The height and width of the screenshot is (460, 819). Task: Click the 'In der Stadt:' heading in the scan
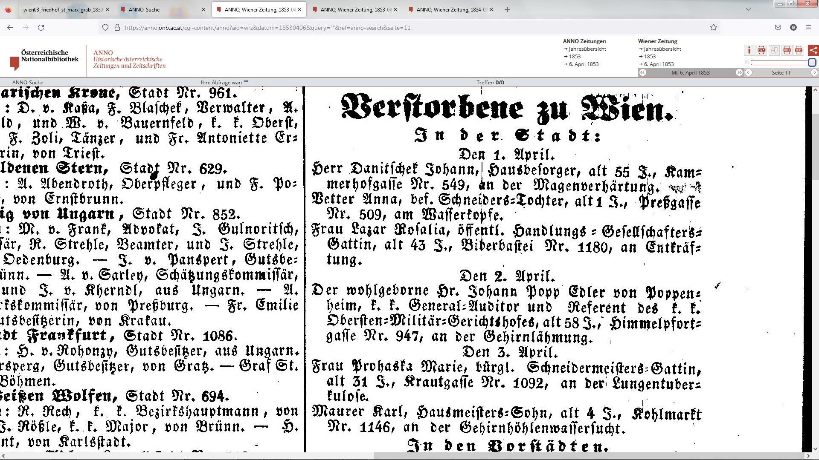pos(508,136)
